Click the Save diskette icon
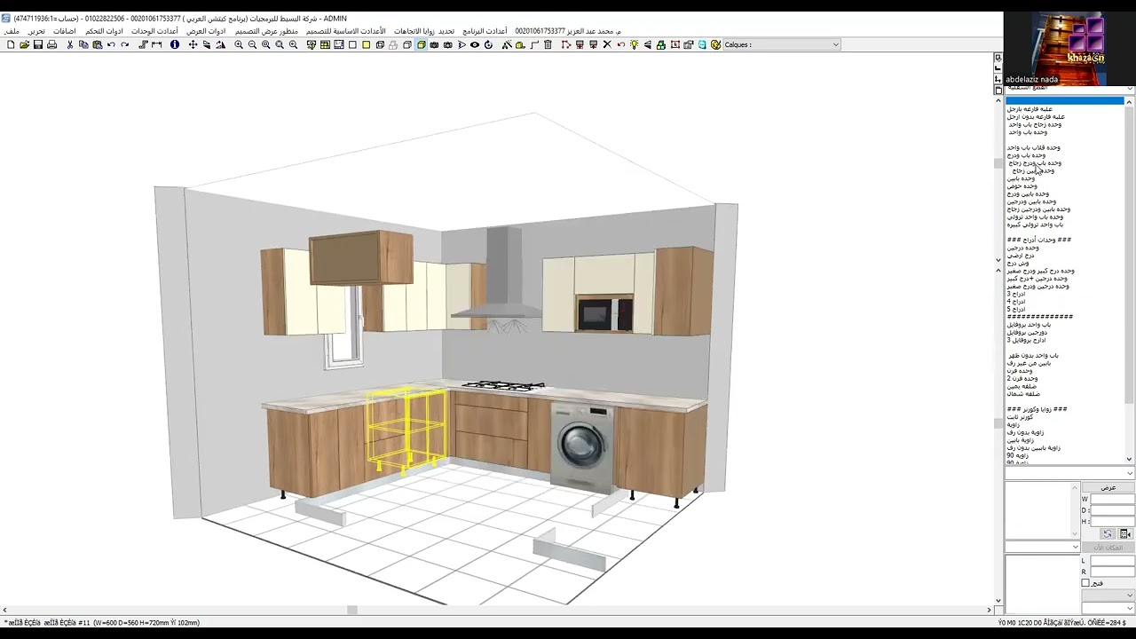The height and width of the screenshot is (639, 1136). tap(38, 44)
